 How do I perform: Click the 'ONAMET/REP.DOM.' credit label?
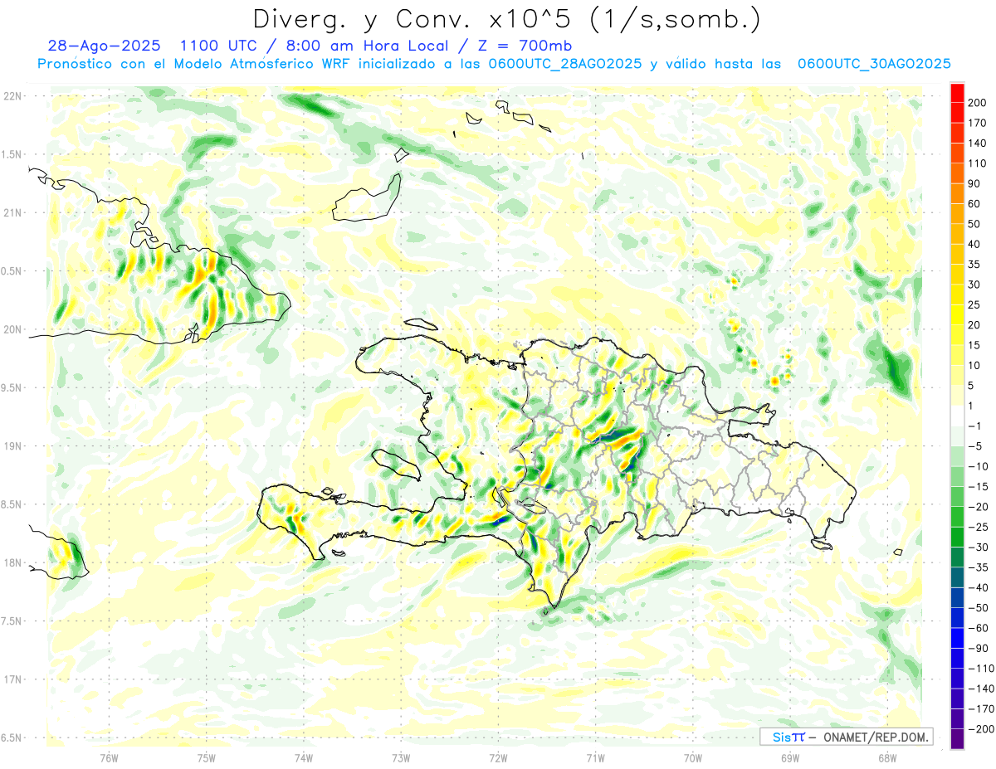[876, 737]
